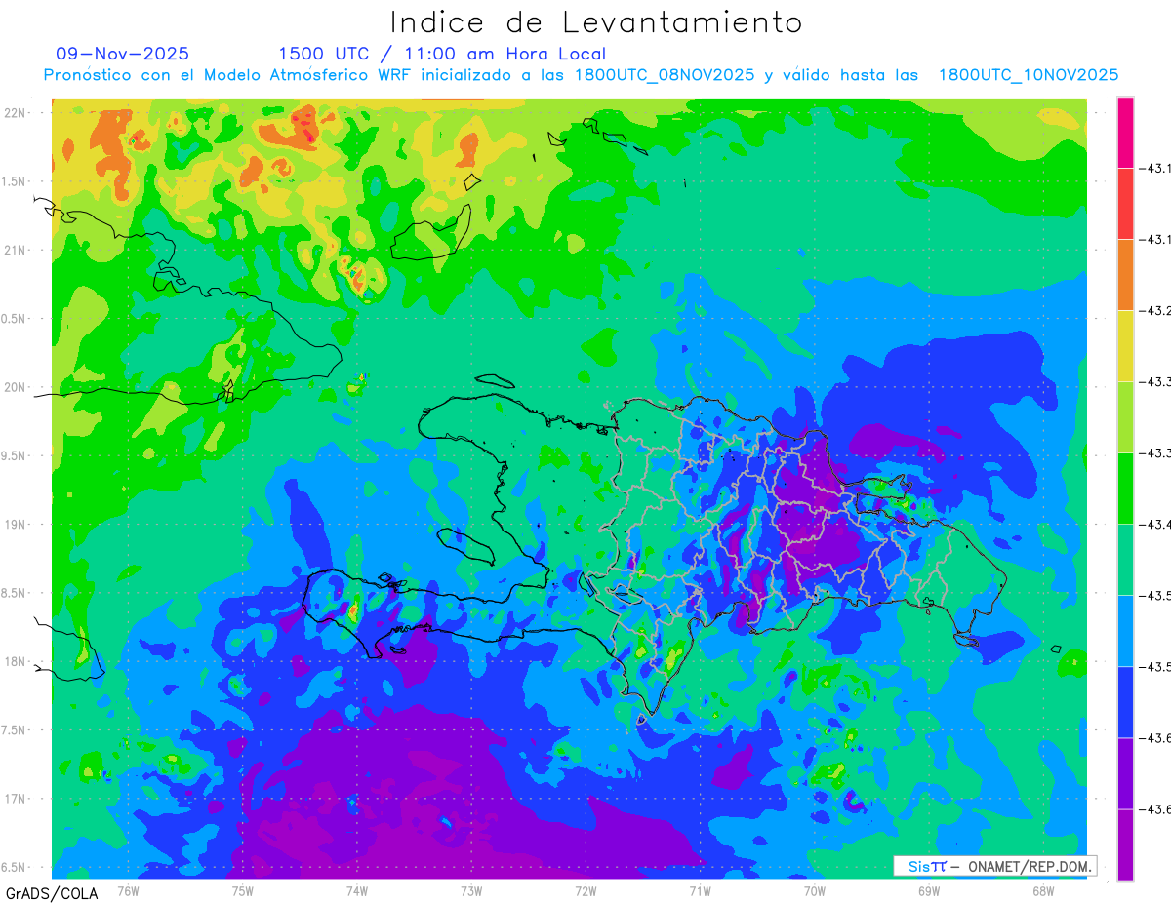This screenshot has height=904, width=1171.
Task: Click the sea-green swatch on the color legend
Action: click(1125, 559)
